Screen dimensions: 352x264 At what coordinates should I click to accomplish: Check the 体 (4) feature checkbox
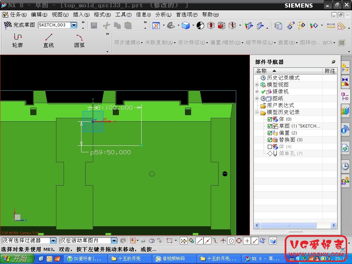(270, 147)
